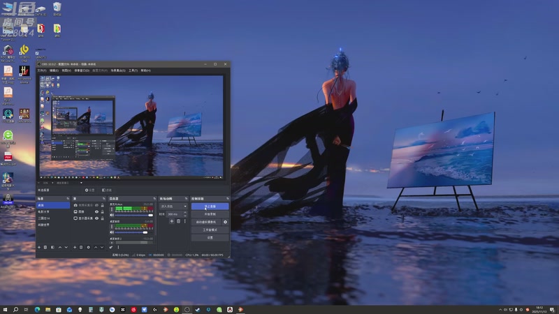Open the Scene Collection menu in OBS

(118, 70)
